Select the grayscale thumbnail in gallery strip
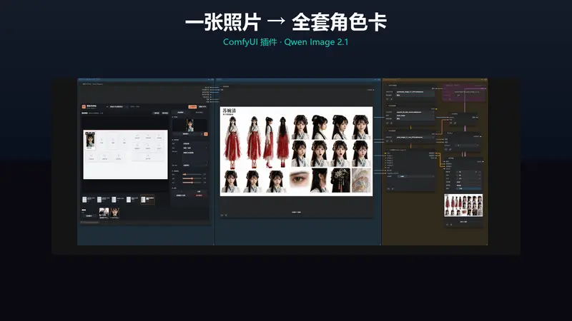 [x=104, y=213]
